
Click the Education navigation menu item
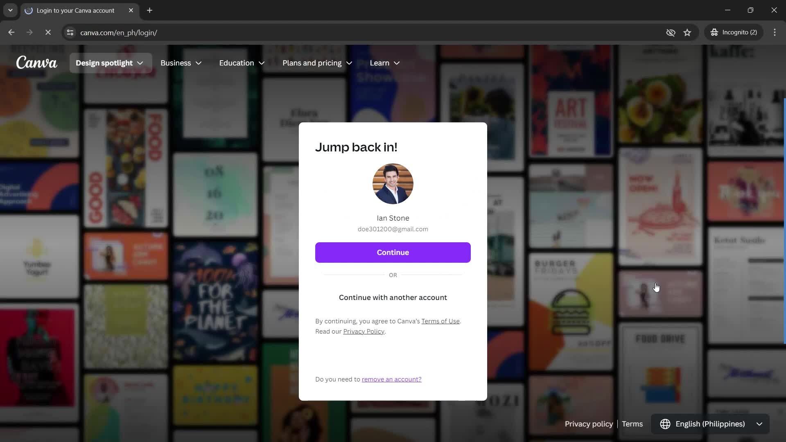[x=242, y=63]
